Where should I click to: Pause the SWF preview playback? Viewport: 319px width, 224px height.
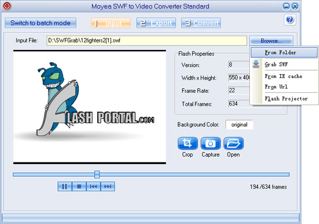tap(65, 186)
